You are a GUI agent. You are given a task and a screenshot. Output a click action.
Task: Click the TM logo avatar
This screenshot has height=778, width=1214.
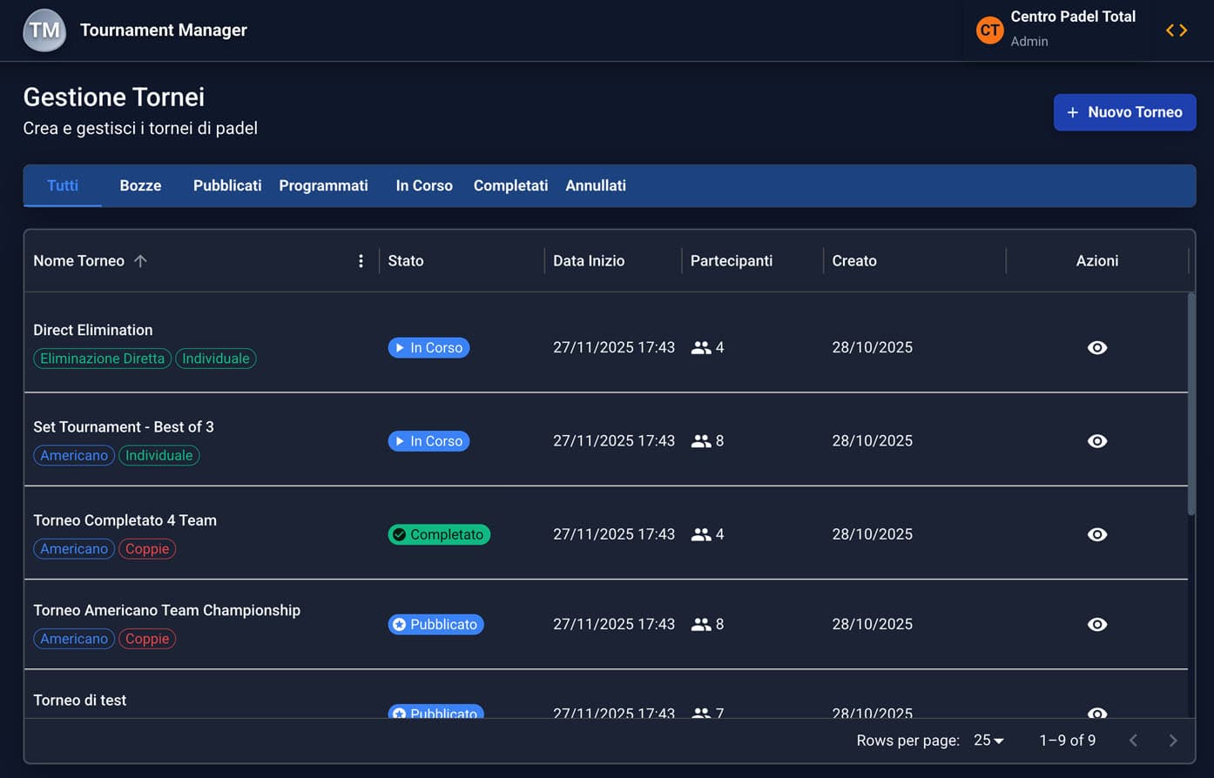(44, 30)
